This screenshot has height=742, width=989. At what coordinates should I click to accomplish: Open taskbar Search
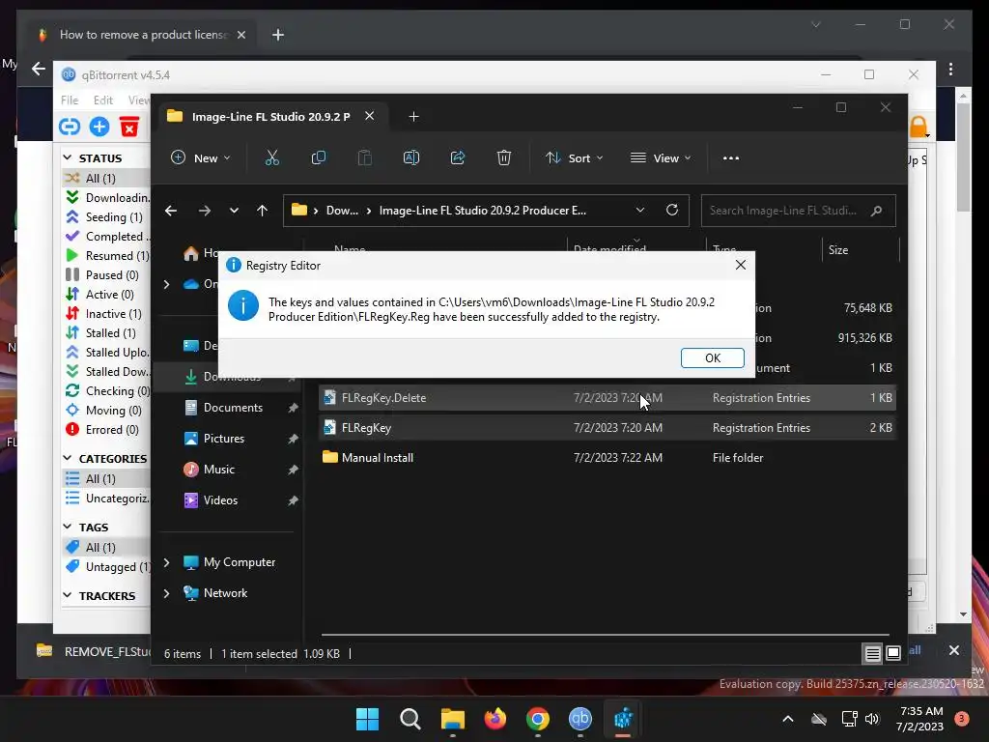tap(410, 719)
